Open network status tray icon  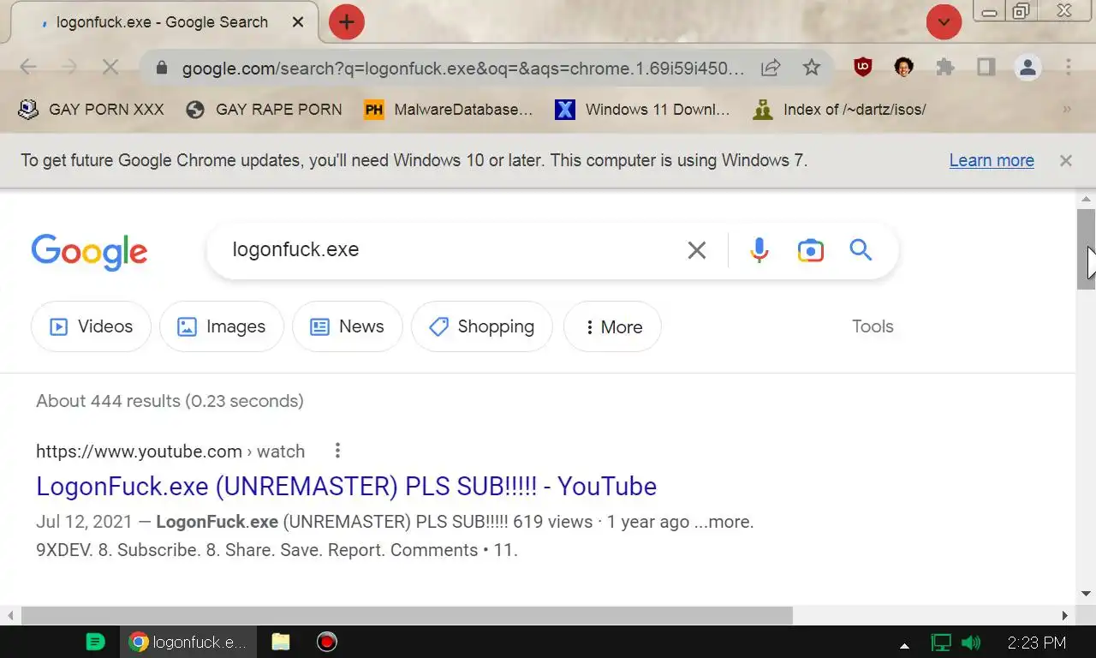[x=941, y=643]
